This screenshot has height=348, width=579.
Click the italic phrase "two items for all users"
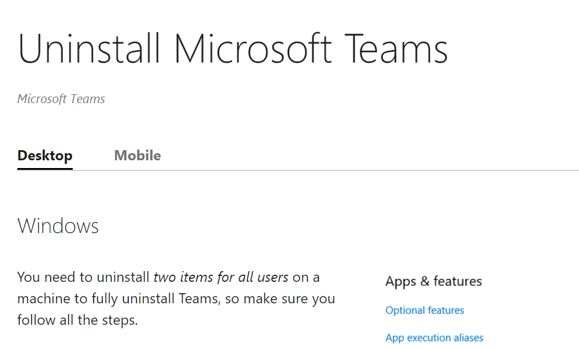pyautogui.click(x=221, y=277)
